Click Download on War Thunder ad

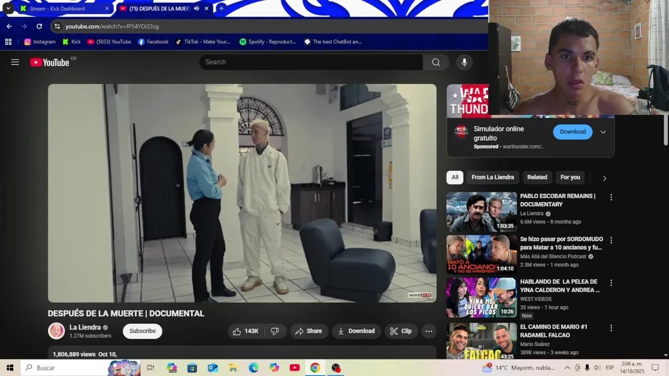pos(573,132)
